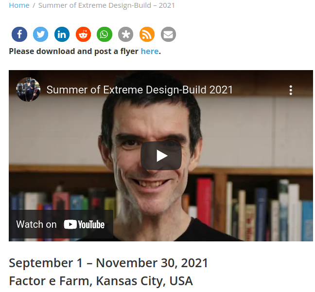
Task: Click the current breadcrumb 'Summer of Extreme Design-Build – 2021'
Action: click(x=106, y=5)
